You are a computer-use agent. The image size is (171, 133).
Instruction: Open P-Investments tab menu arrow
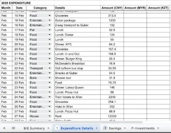click(x=158, y=128)
